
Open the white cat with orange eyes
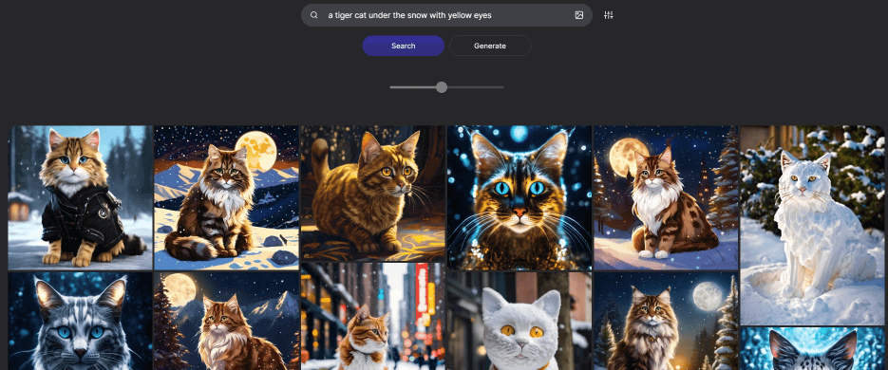point(520,321)
